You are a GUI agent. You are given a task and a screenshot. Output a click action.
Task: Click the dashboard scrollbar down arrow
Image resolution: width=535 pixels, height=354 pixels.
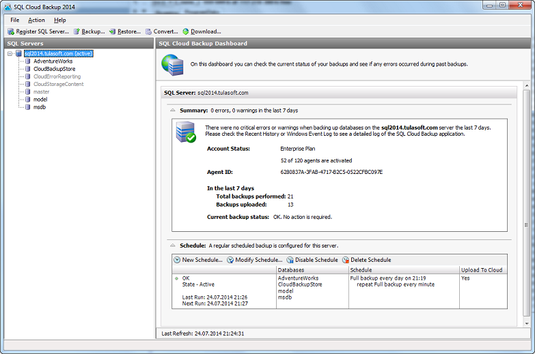[x=527, y=323]
